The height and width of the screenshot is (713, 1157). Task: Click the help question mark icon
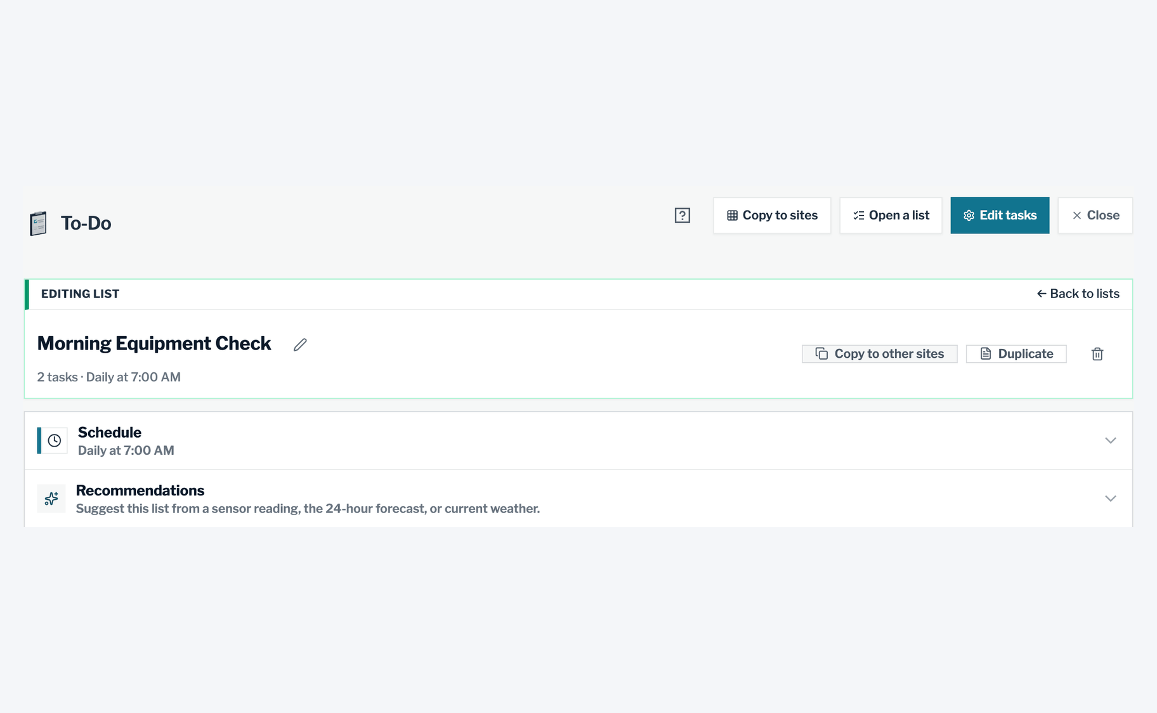[682, 216]
